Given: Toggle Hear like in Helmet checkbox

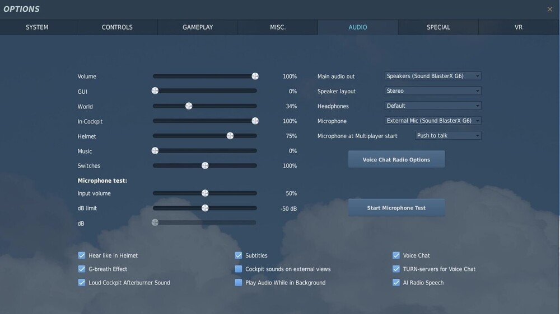Looking at the screenshot, I should coord(82,255).
